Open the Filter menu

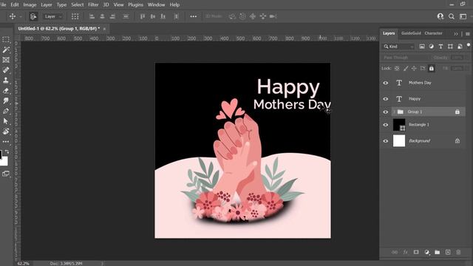point(93,4)
